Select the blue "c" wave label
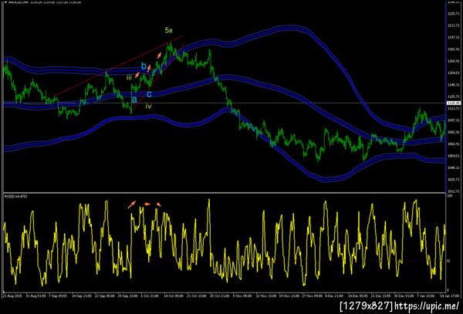 [149, 94]
